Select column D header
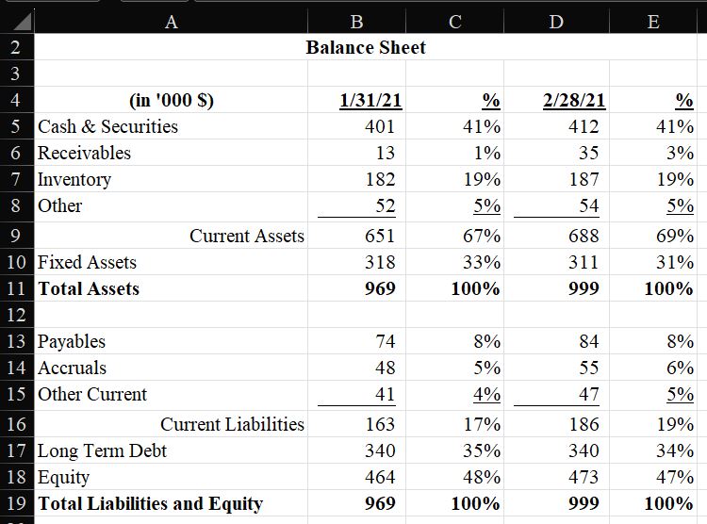Image resolution: width=707 pixels, height=524 pixels. point(556,21)
